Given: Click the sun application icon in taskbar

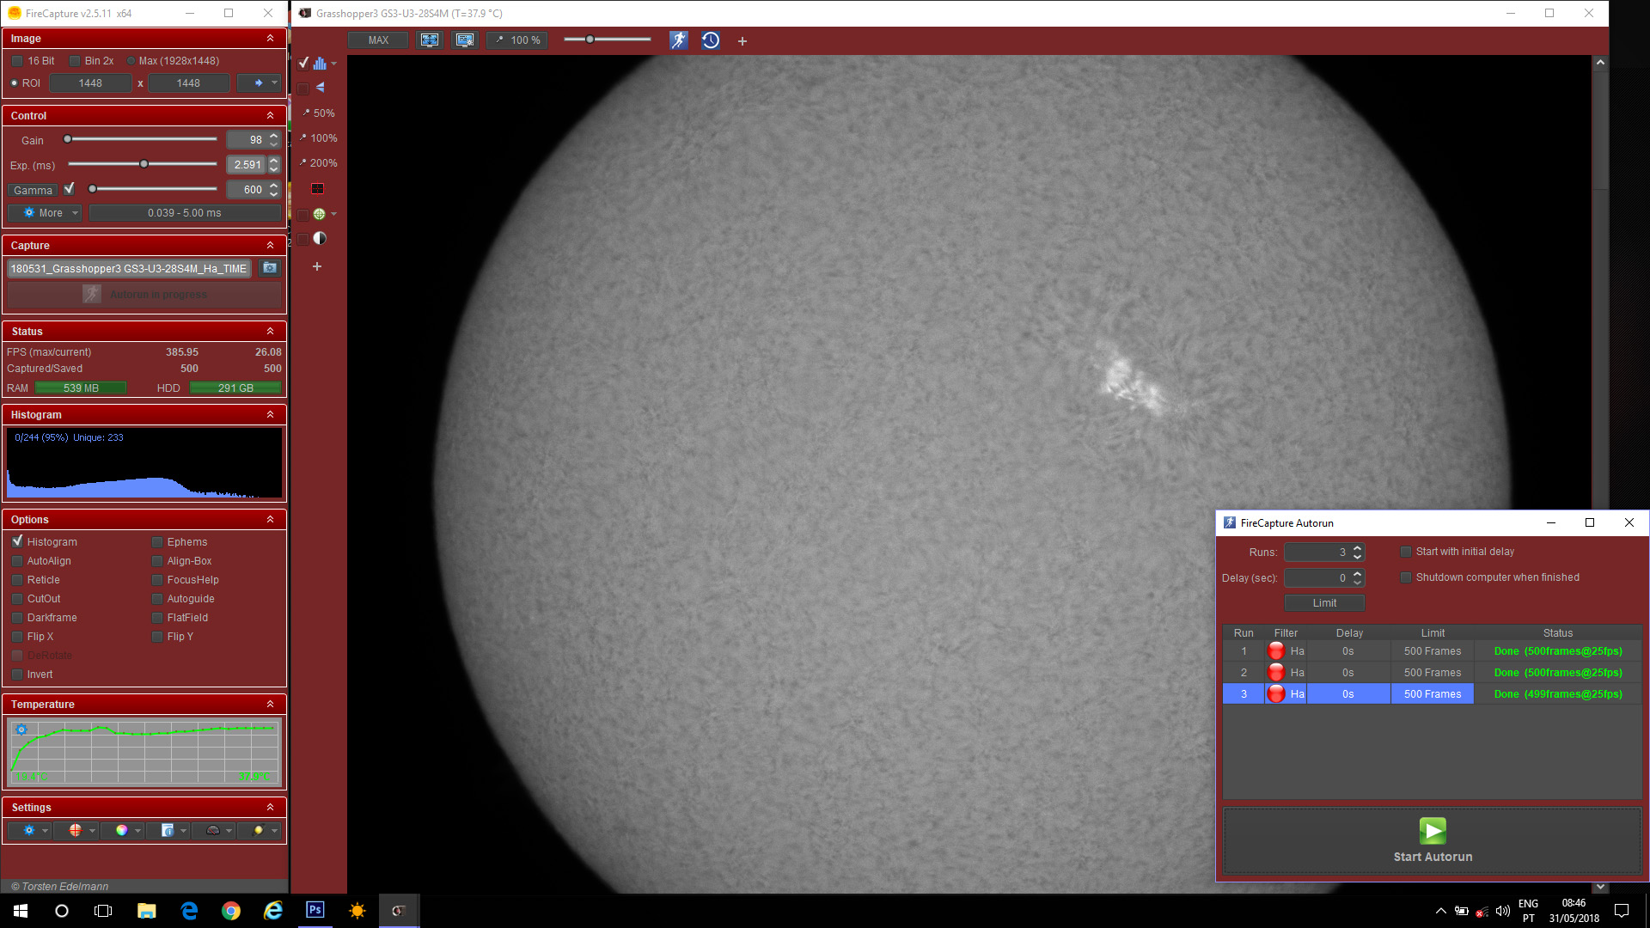Looking at the screenshot, I should pyautogui.click(x=357, y=911).
